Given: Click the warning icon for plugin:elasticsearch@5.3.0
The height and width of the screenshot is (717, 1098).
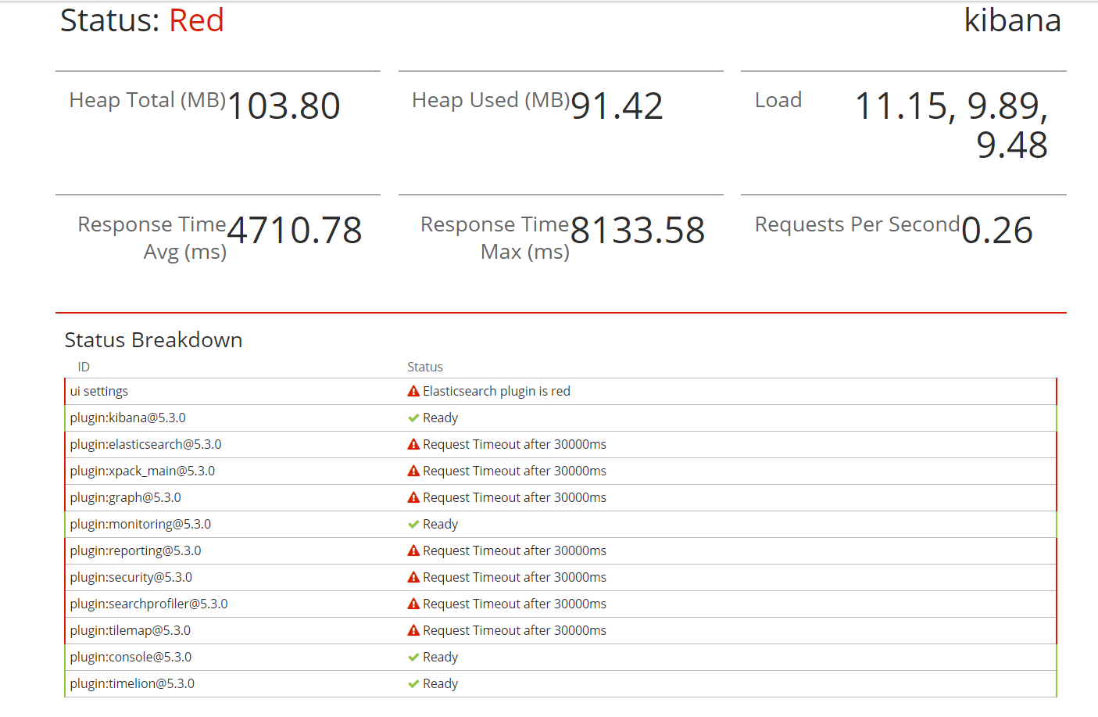Looking at the screenshot, I should 413,444.
